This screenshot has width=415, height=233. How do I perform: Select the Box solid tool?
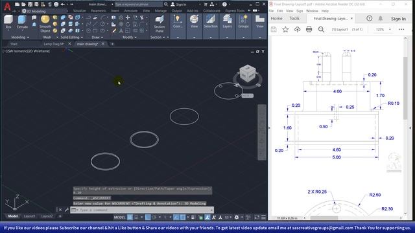tap(8, 21)
